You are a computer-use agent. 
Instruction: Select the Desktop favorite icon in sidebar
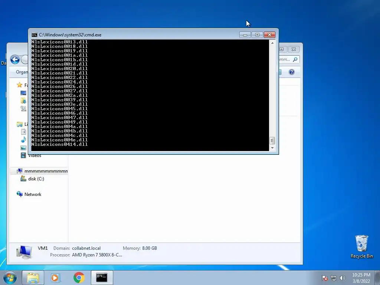coord(23,93)
